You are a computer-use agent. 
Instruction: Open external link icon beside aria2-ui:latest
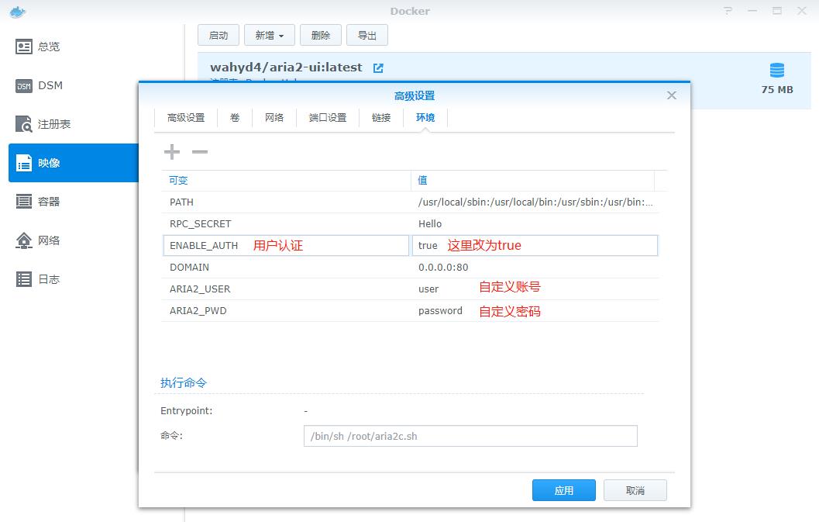(378, 68)
